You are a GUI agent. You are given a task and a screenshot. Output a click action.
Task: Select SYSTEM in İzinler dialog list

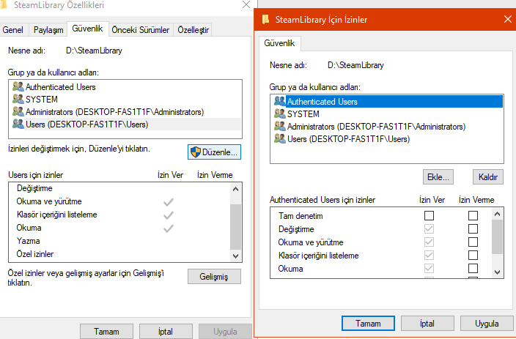click(387, 113)
